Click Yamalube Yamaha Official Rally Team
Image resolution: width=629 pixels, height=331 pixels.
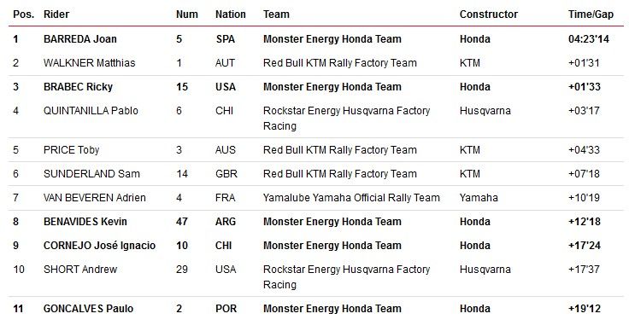pos(351,198)
